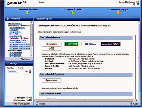Open 667-Renta Anual PN 2010
Screen dimensions: 142x108
pyautogui.click(x=20, y=44)
